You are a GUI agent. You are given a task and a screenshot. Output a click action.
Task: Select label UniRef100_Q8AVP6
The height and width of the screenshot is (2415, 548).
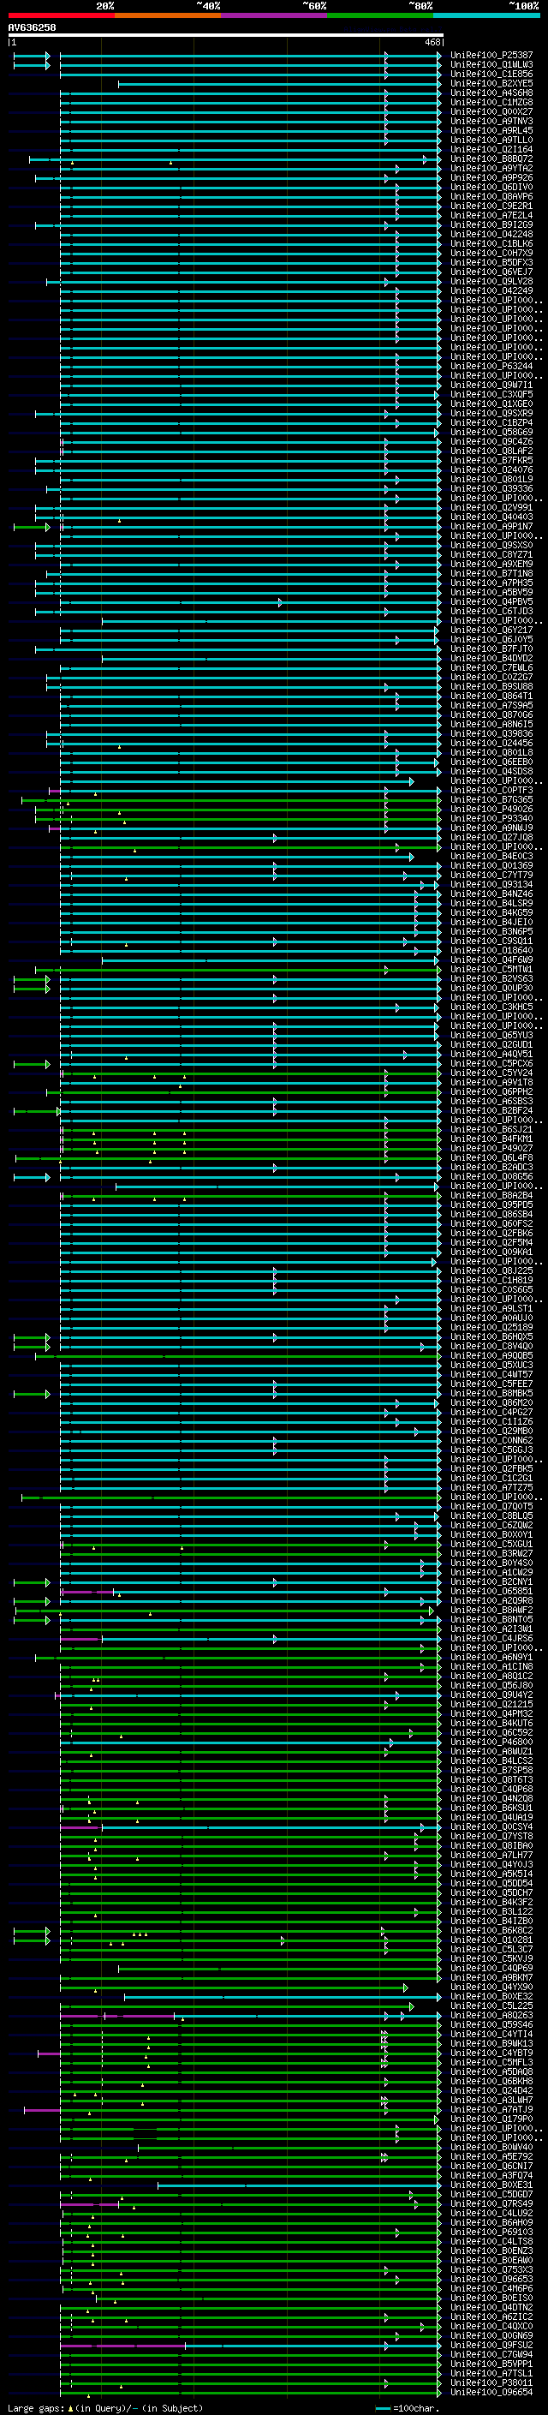pyautogui.click(x=491, y=197)
